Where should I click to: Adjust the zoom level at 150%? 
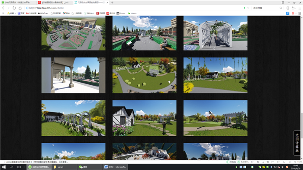(x=298, y=162)
